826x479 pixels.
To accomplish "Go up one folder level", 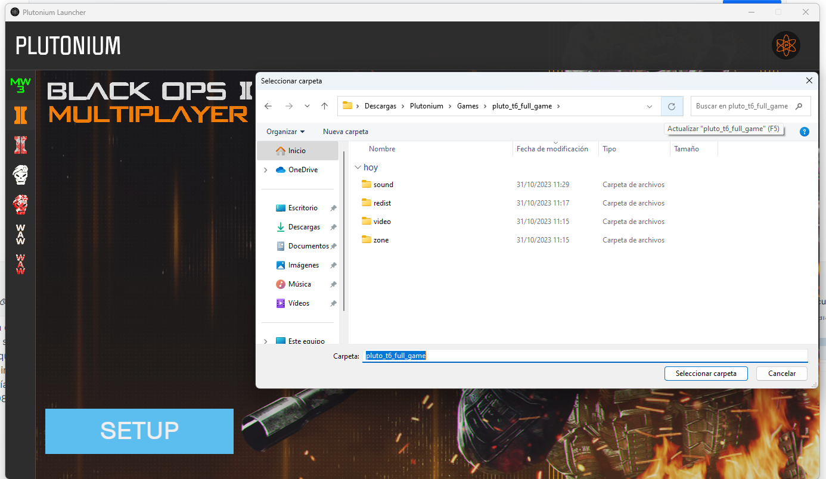I will [x=324, y=106].
